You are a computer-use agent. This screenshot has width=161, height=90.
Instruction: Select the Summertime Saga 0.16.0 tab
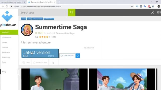click(42, 2)
